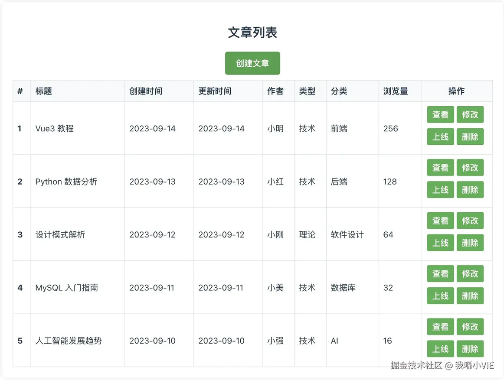504x380 pixels.
Task: Edit the Vue3 教程 row using 修改
Action: [470, 115]
